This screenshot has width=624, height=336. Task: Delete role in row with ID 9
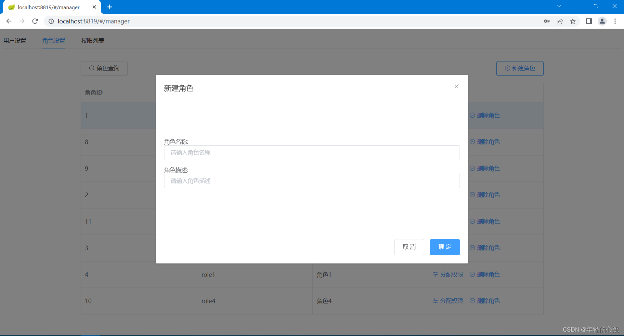pos(485,168)
